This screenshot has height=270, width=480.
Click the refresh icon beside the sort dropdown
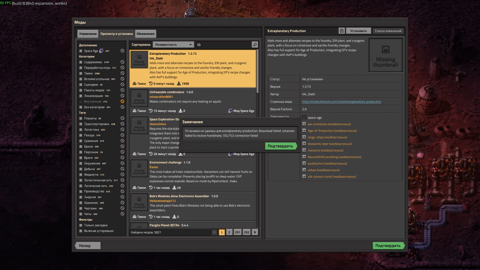point(199,45)
